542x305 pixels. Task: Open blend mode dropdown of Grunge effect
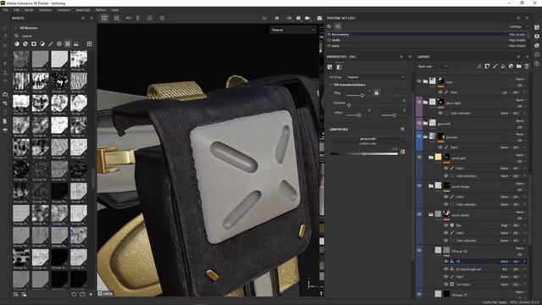coord(506,269)
